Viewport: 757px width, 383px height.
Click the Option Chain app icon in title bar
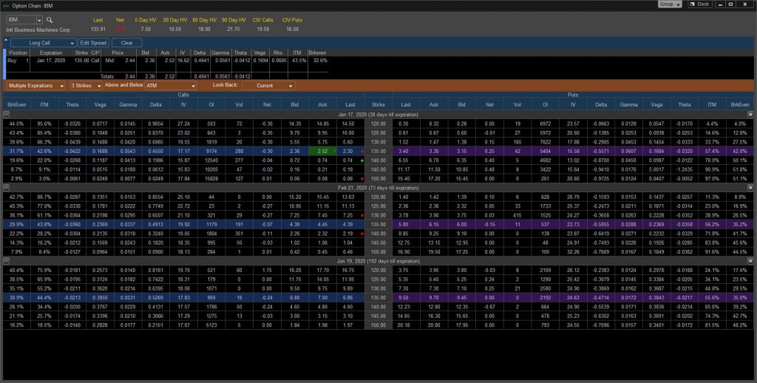click(x=4, y=4)
